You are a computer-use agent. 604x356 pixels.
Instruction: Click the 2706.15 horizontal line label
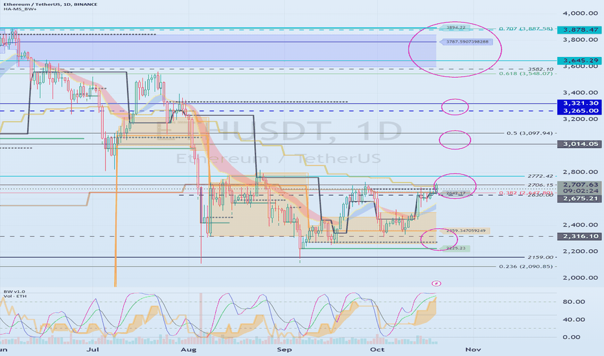click(x=540, y=184)
